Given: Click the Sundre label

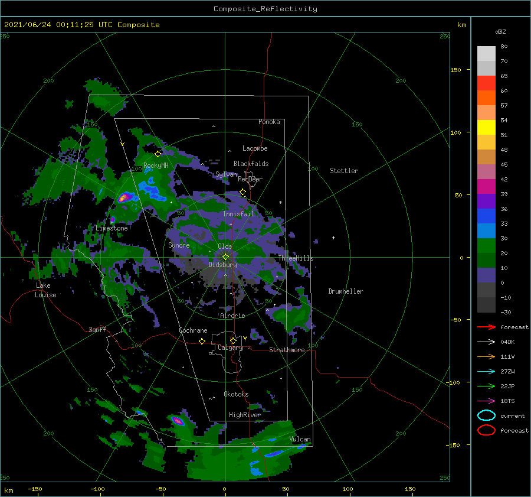Looking at the screenshot, I should click(179, 245).
